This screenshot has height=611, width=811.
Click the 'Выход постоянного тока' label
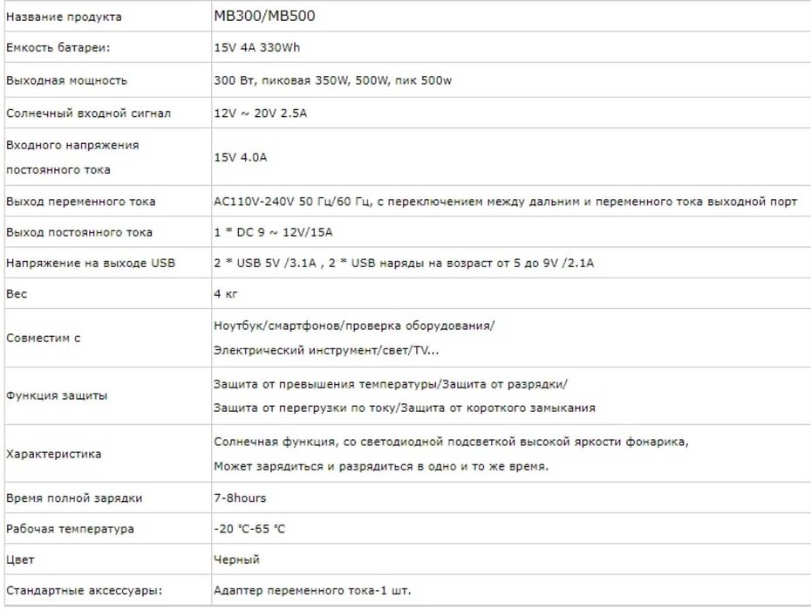tap(78, 232)
